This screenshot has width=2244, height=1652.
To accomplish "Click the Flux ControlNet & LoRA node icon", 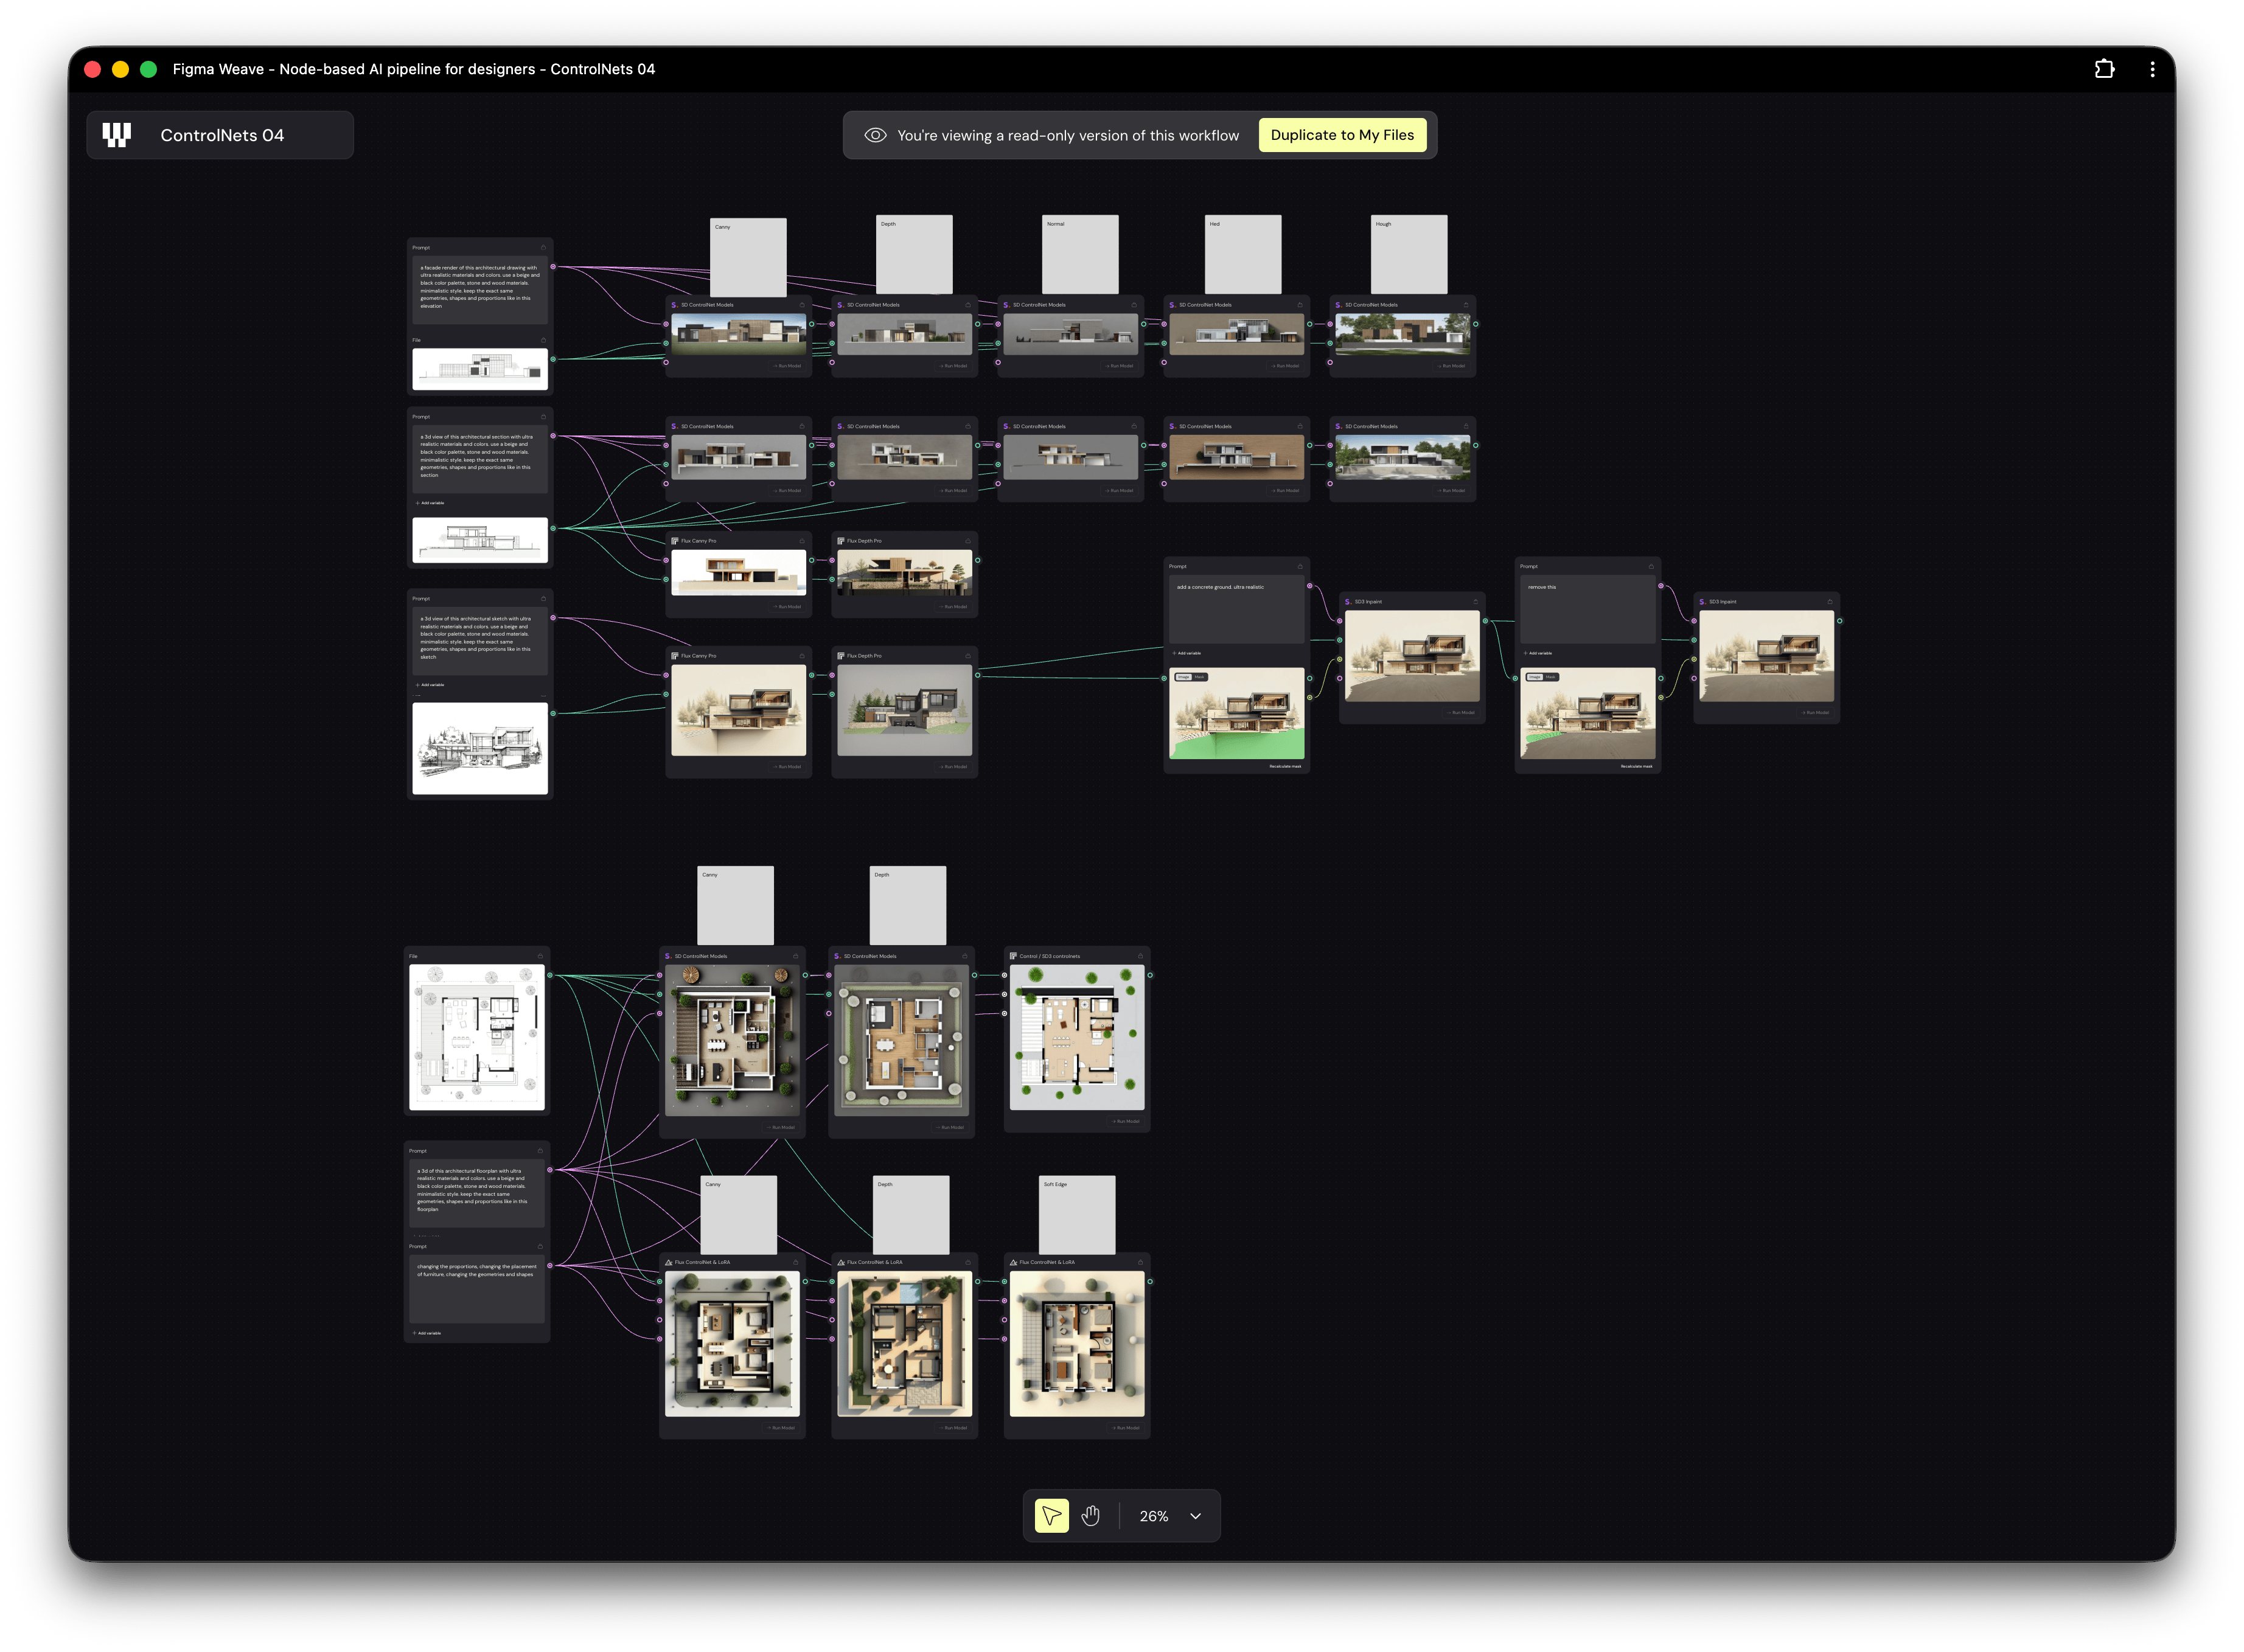I will pyautogui.click(x=668, y=1262).
